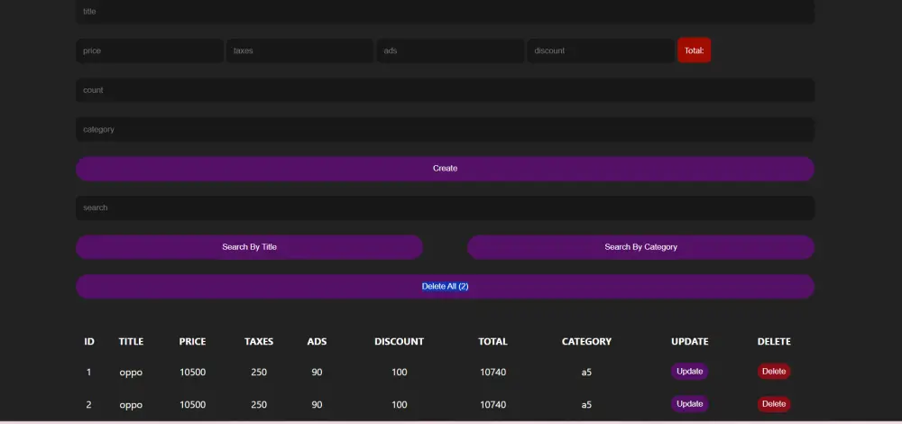Click the red Total label

point(695,51)
